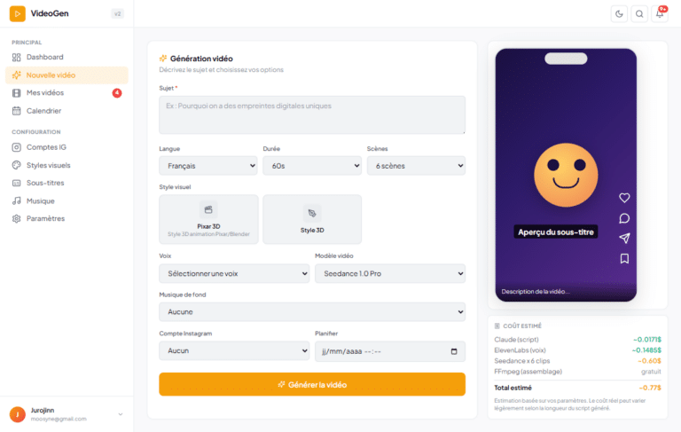This screenshot has width=681, height=432.
Task: Open the date picker calendar icon in Planifier
Action: (x=454, y=351)
